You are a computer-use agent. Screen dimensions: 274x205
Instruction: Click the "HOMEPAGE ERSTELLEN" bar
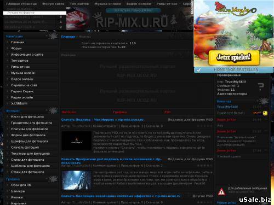pos(234,70)
